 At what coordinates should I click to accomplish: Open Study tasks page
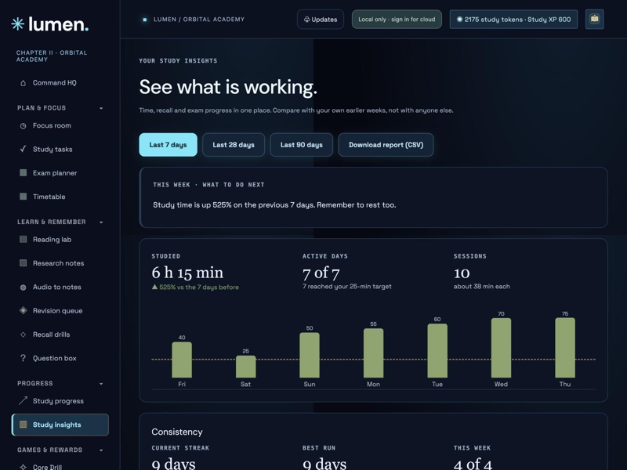pyautogui.click(x=60, y=149)
